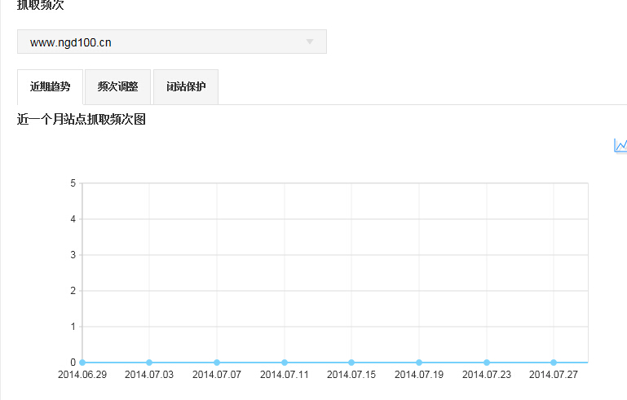Screen dimensions: 627x400
Task: Click the line chart view icon
Action: click(620, 146)
